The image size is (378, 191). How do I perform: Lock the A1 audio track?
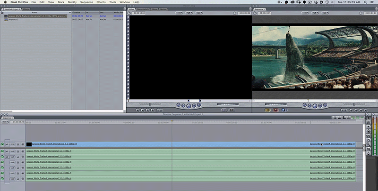coord(18,151)
